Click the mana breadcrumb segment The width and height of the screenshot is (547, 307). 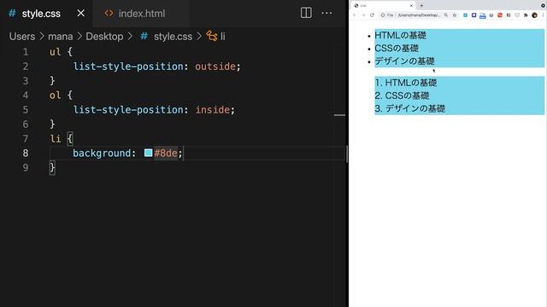pos(61,36)
